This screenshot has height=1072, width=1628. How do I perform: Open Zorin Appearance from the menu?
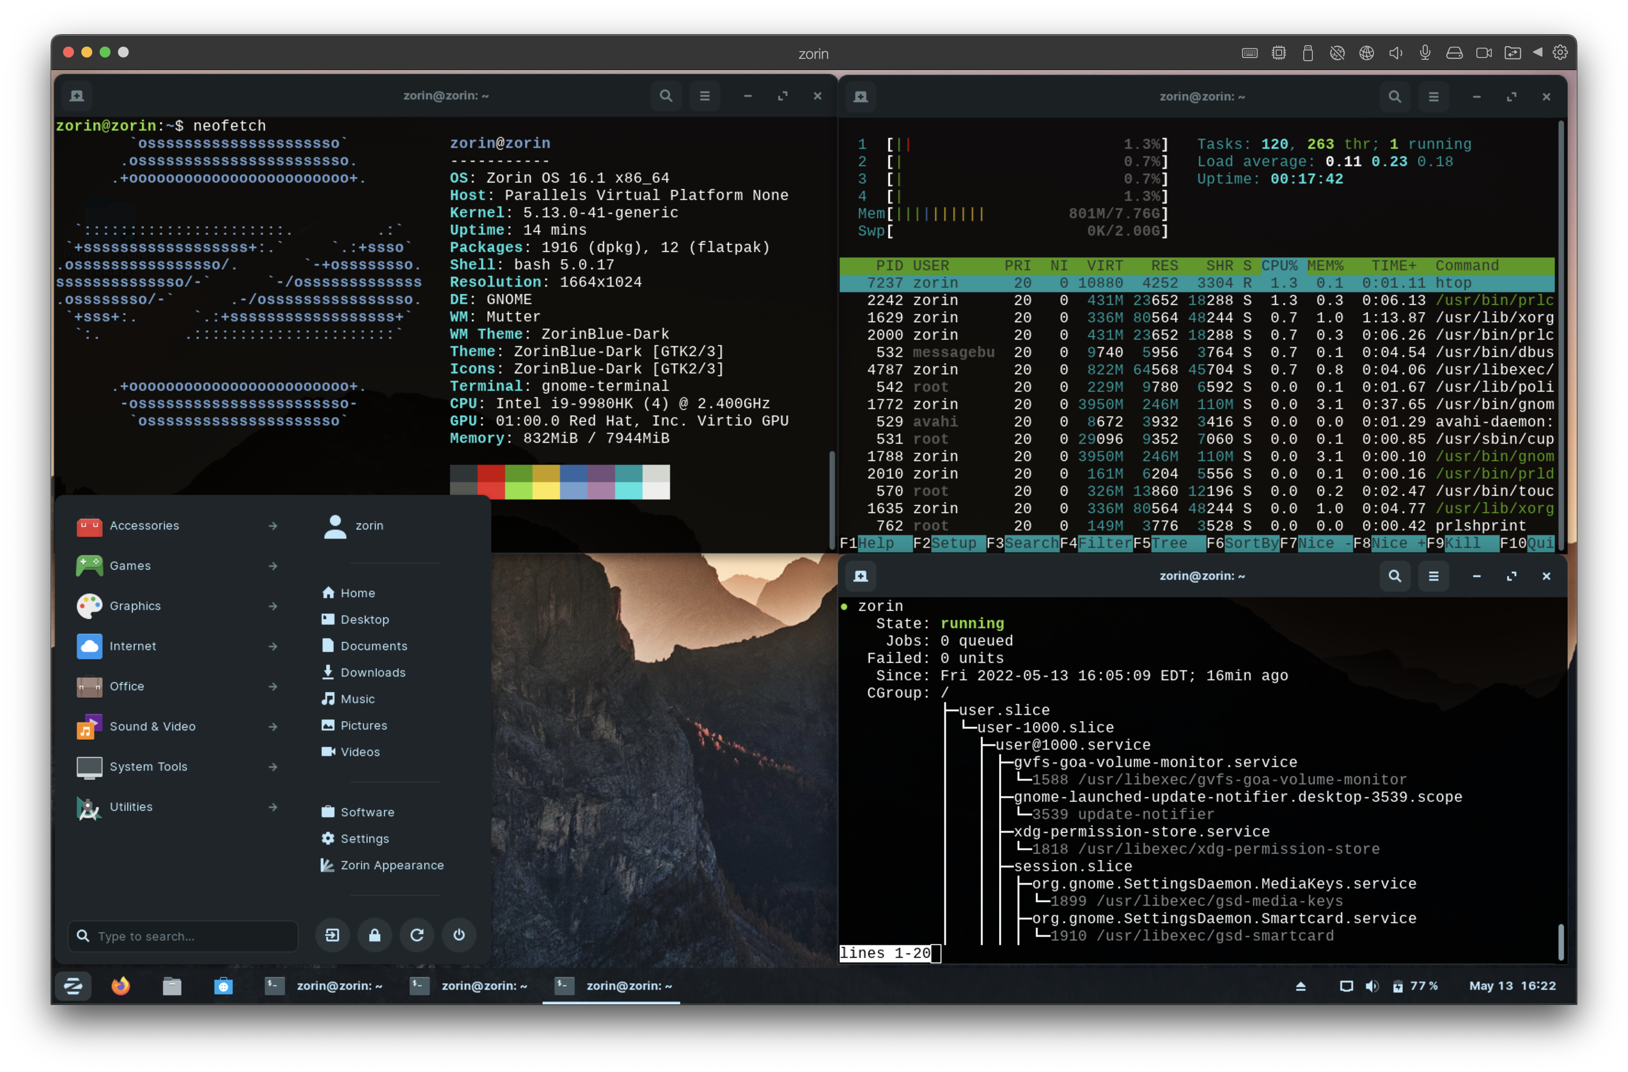[382, 865]
